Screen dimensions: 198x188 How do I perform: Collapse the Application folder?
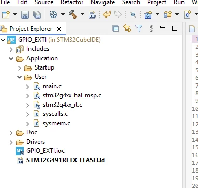pos(11,59)
